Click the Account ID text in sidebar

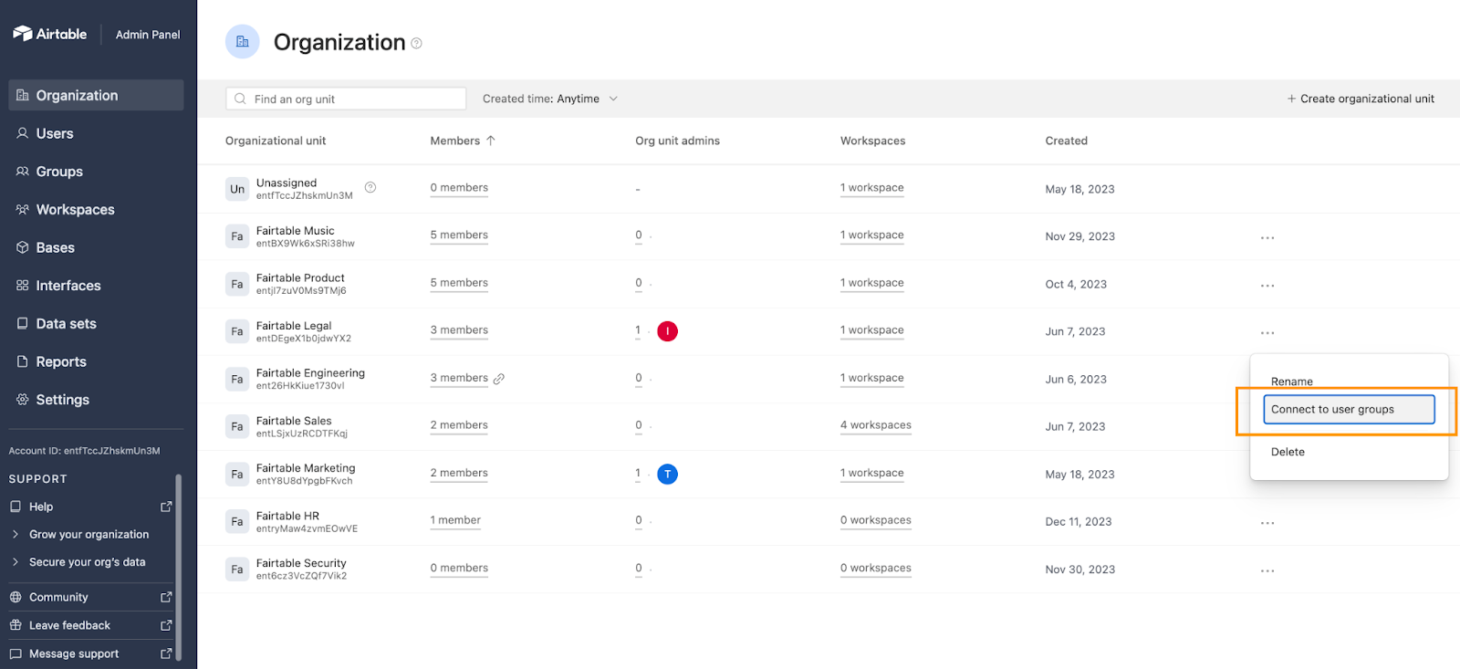coord(84,451)
